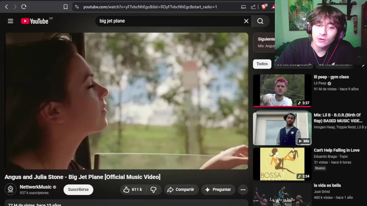The height and width of the screenshot is (206, 367).
Task: Open the three-dot more actions menu
Action: point(243,189)
